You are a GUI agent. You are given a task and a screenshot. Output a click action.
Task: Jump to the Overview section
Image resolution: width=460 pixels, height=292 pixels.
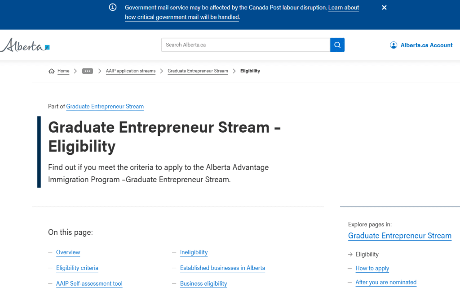[x=68, y=252]
